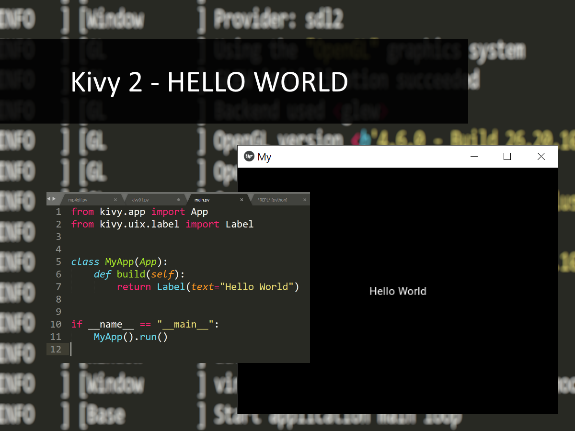This screenshot has width=575, height=431.
Task: Click 'class MyApp(App):' code line
Action: pos(120,261)
